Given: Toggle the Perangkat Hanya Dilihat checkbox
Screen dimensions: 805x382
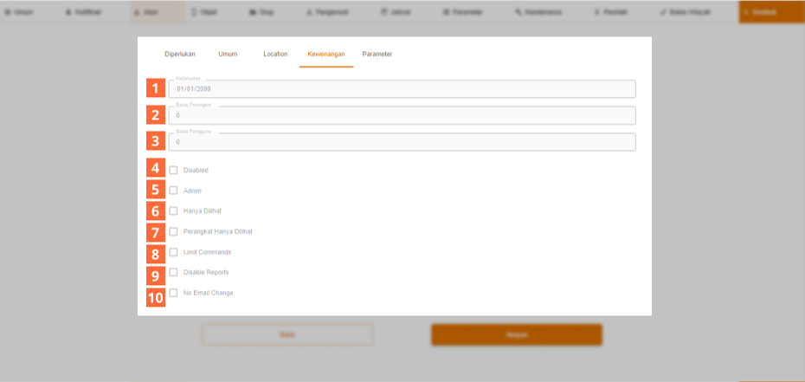Looking at the screenshot, I should coord(174,231).
